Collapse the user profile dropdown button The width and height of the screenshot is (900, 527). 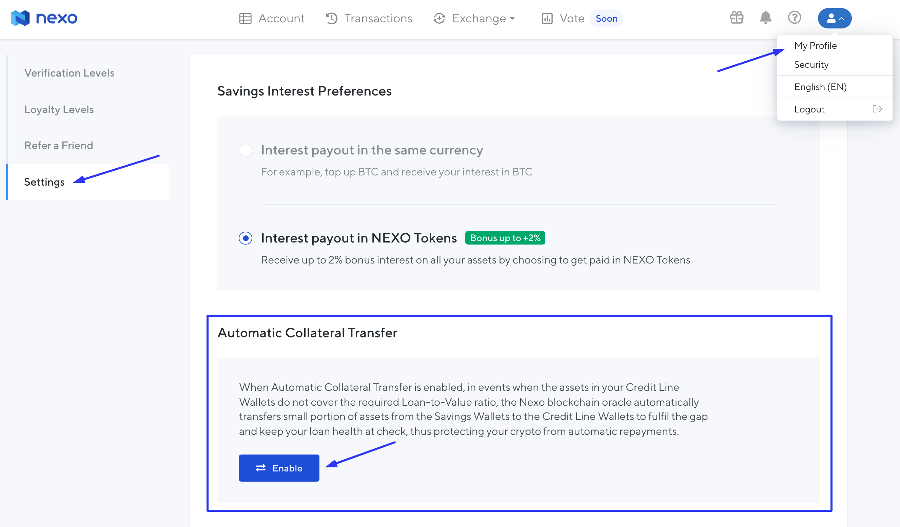click(834, 18)
